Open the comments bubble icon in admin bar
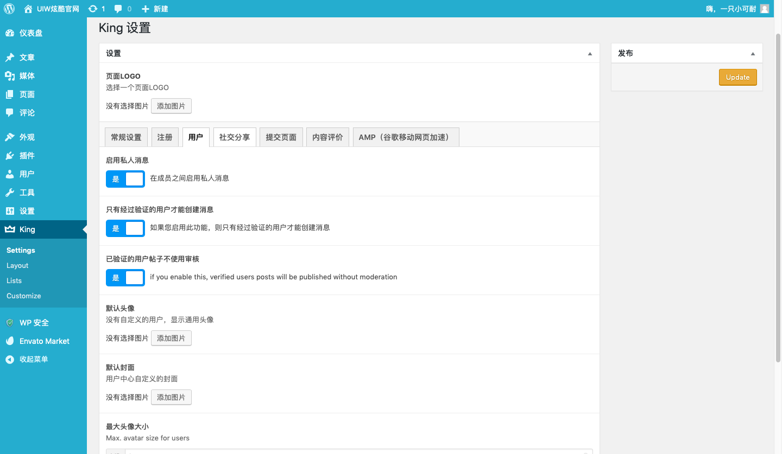 [118, 9]
